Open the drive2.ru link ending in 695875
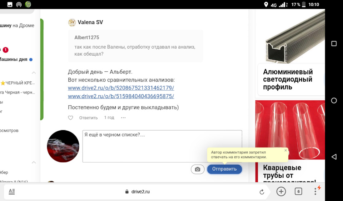 tap(121, 96)
